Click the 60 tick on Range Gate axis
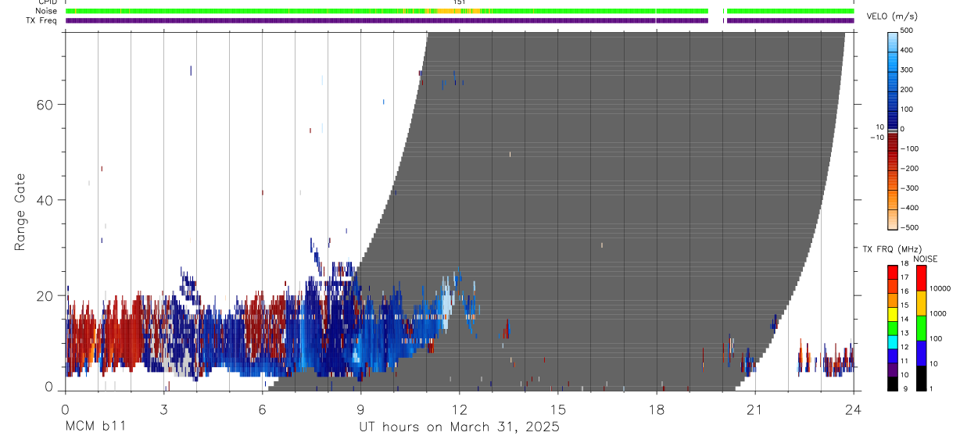This screenshot has width=960, height=443. (43, 104)
